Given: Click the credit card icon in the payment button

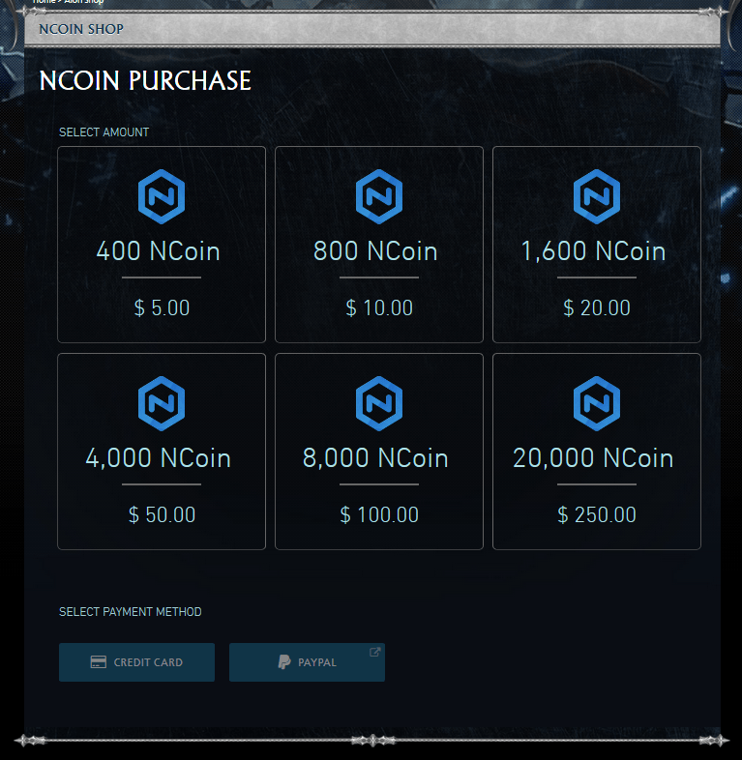Looking at the screenshot, I should tap(98, 662).
